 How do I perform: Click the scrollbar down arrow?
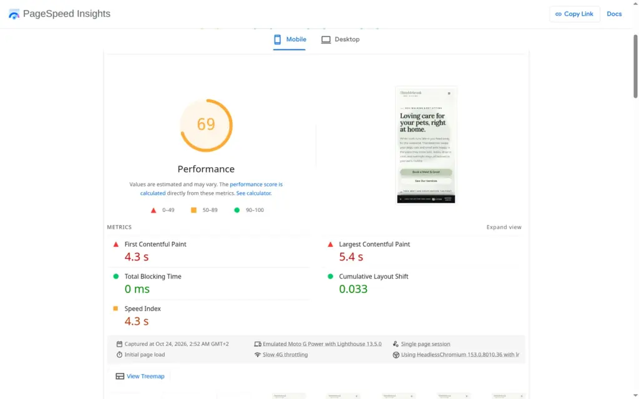pyautogui.click(x=635, y=396)
